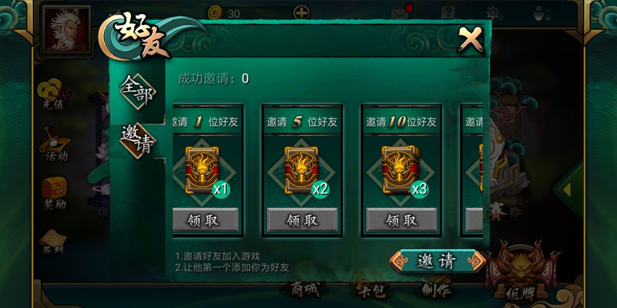Image resolution: width=617 pixels, height=308 pixels.
Task: Claim reward for inviting 1 friend
Action: click(x=205, y=220)
